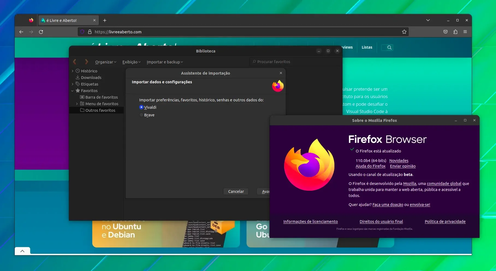Open the 'no Ubuntu e Debian' article card
Image resolution: width=496 pixels, height=271 pixels.
[166, 234]
